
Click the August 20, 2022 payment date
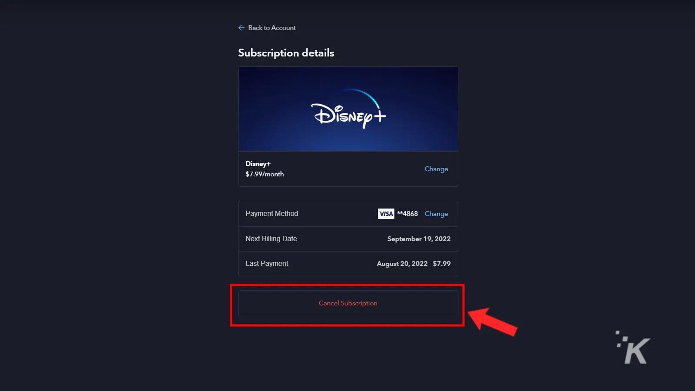pyautogui.click(x=402, y=263)
